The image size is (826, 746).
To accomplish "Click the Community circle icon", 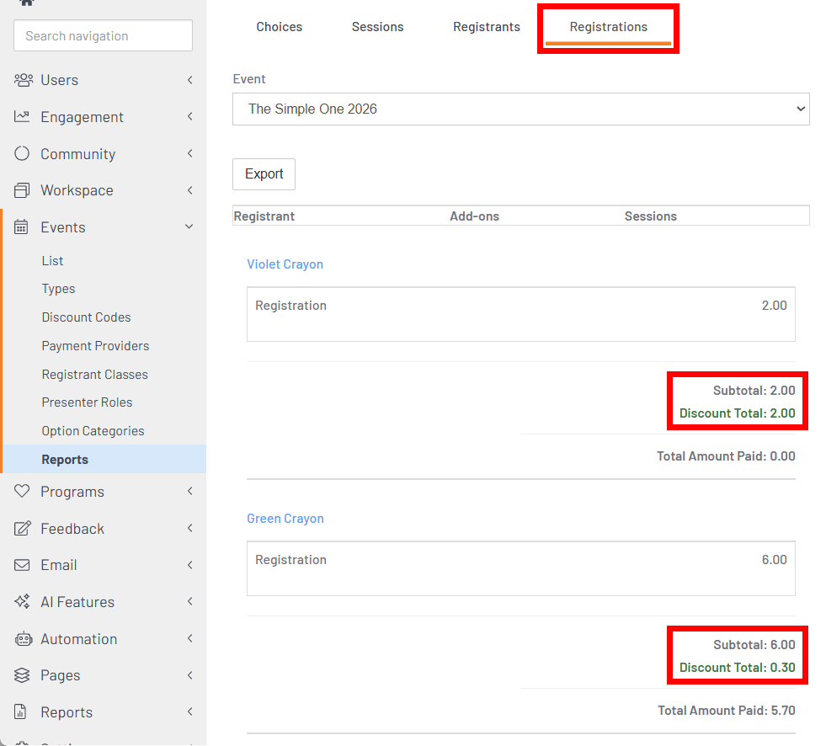I will pos(23,154).
